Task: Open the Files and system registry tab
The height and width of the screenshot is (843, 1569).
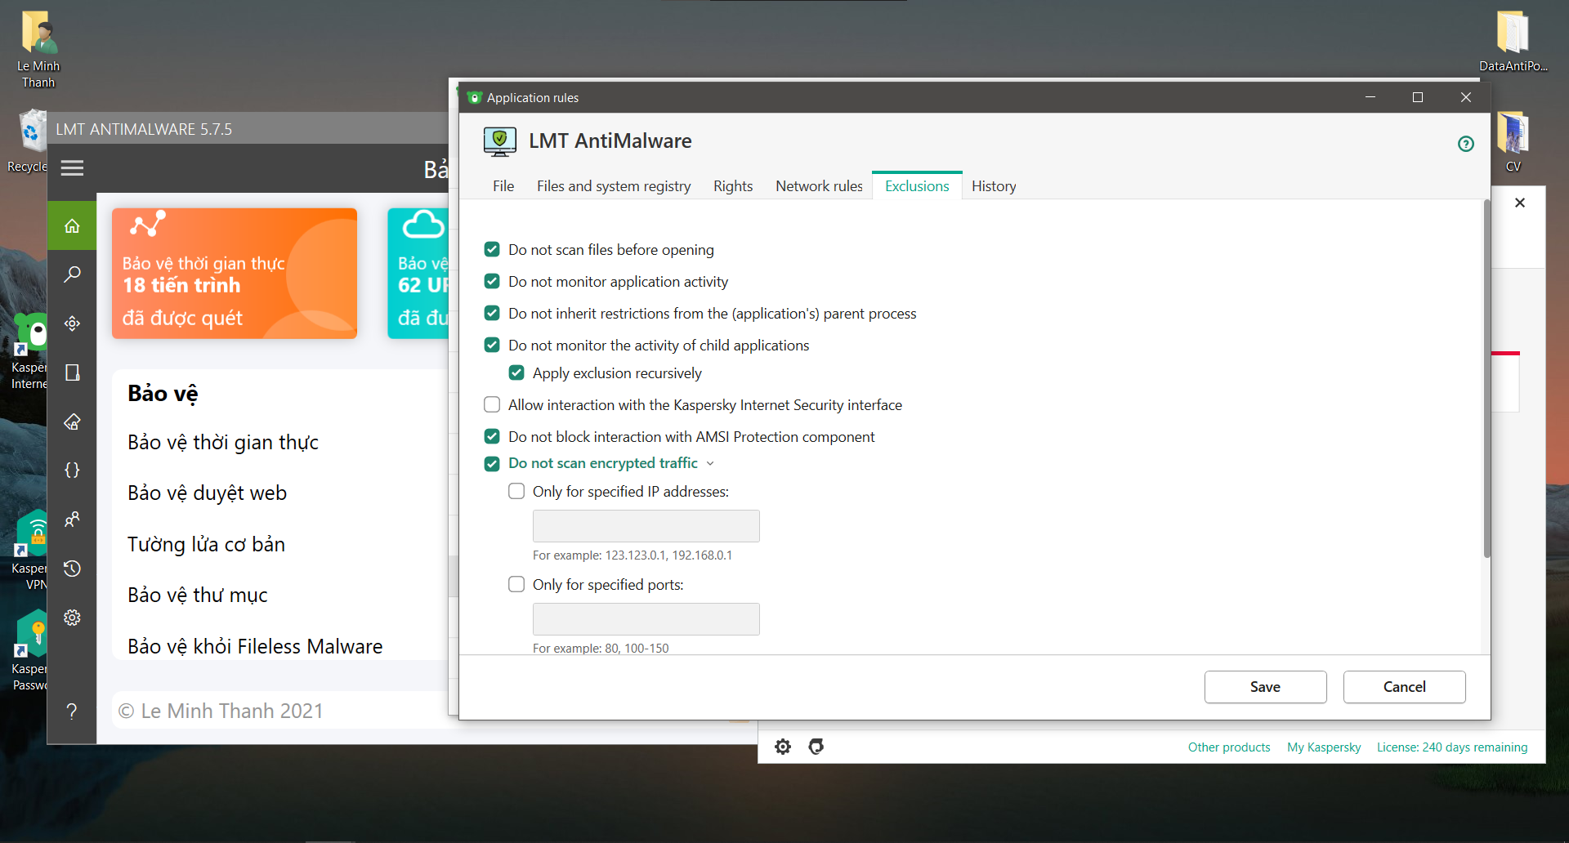Action: (614, 186)
